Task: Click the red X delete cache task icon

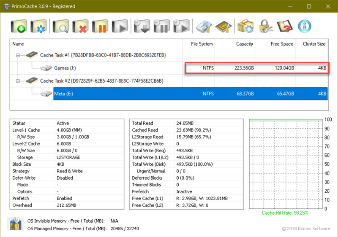Action: pyautogui.click(x=80, y=26)
